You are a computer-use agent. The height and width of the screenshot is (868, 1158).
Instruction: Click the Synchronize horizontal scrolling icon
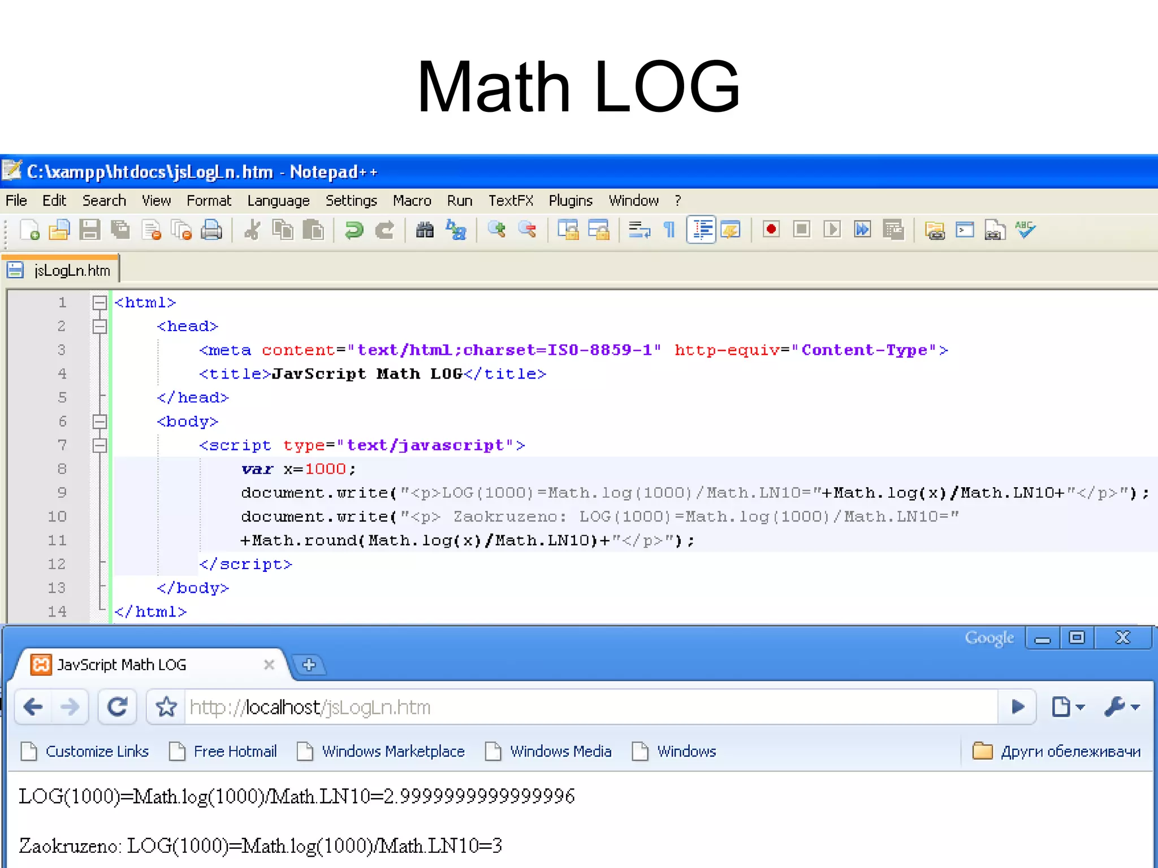pyautogui.click(x=599, y=230)
